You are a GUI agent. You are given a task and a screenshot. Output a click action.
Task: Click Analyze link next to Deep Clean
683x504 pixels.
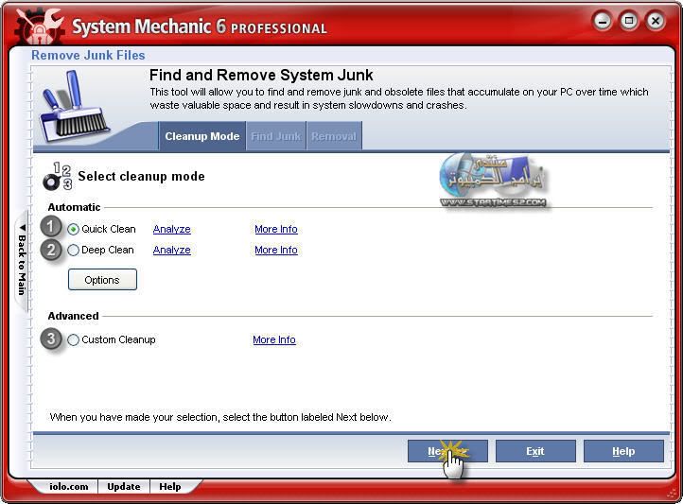pyautogui.click(x=171, y=250)
